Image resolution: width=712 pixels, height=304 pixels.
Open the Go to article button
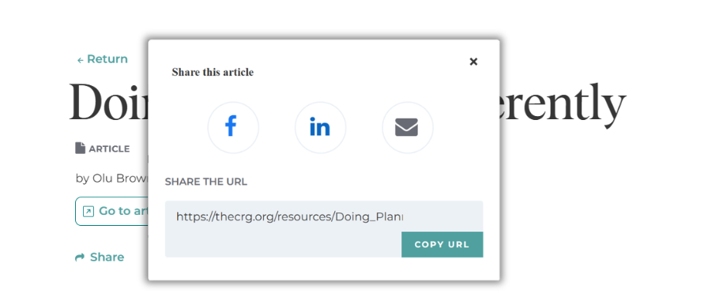pyautogui.click(x=111, y=211)
